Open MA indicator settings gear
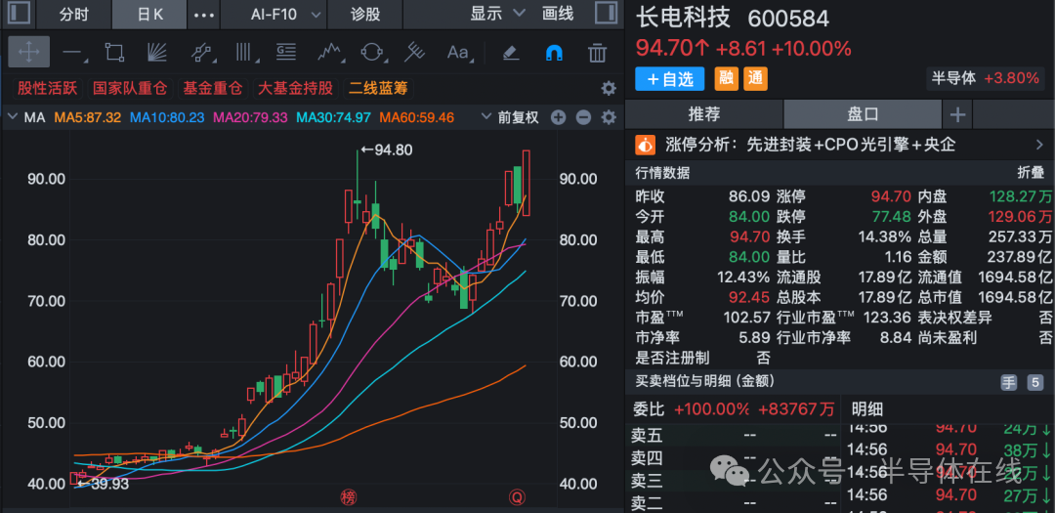Viewport: 1055px width, 513px height. [609, 118]
